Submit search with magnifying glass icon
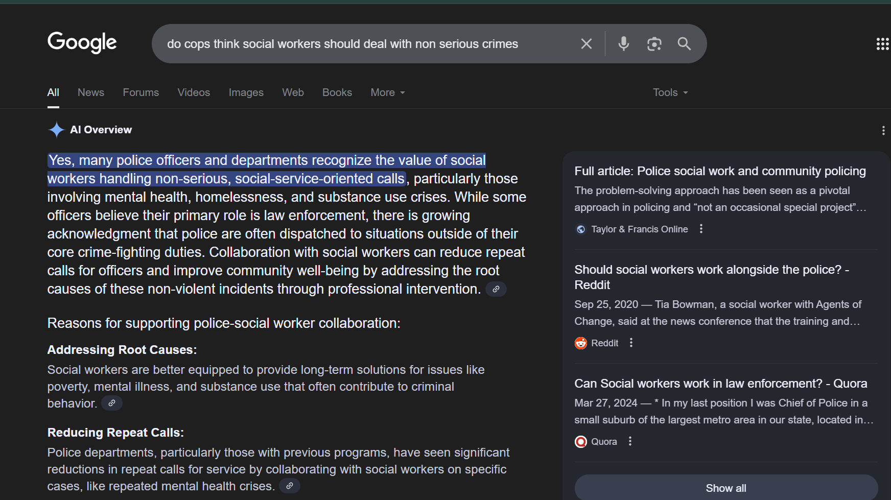The image size is (891, 500). pos(684,44)
